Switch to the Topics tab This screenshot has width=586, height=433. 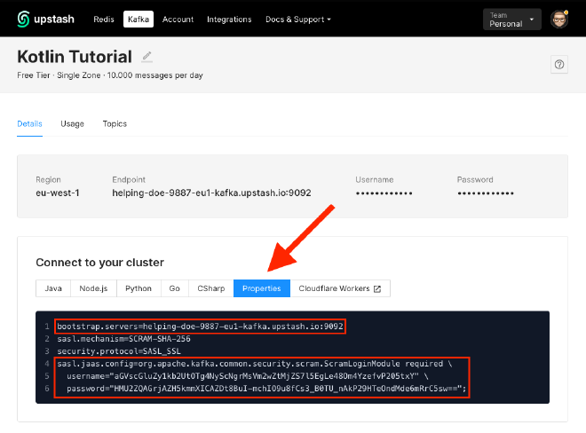(x=115, y=123)
